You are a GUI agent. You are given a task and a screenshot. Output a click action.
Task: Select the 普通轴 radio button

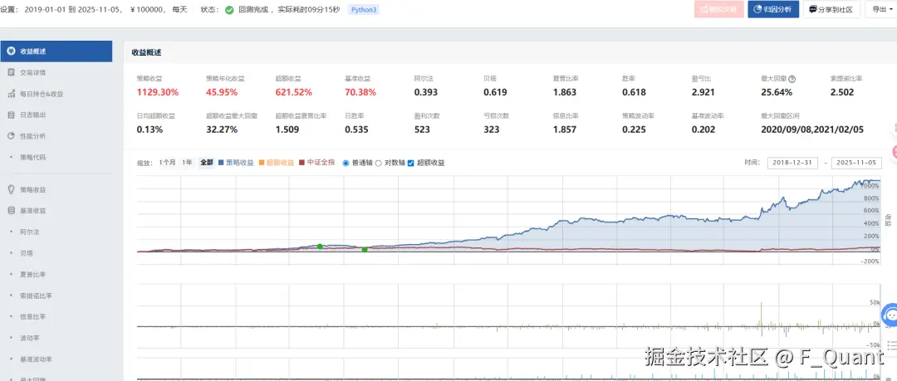pyautogui.click(x=346, y=163)
